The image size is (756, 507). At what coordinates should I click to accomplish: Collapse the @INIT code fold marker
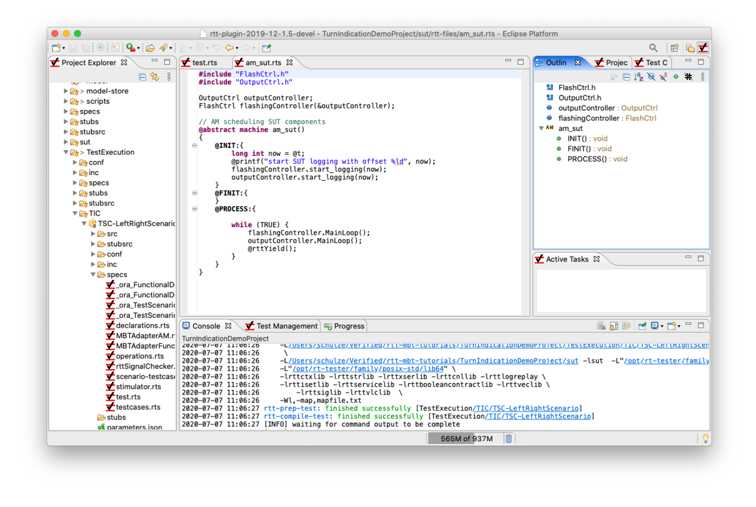(x=194, y=145)
